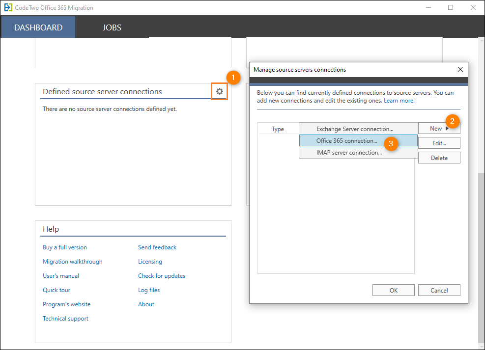
Task: Open Buy a full version link
Action: [65, 247]
